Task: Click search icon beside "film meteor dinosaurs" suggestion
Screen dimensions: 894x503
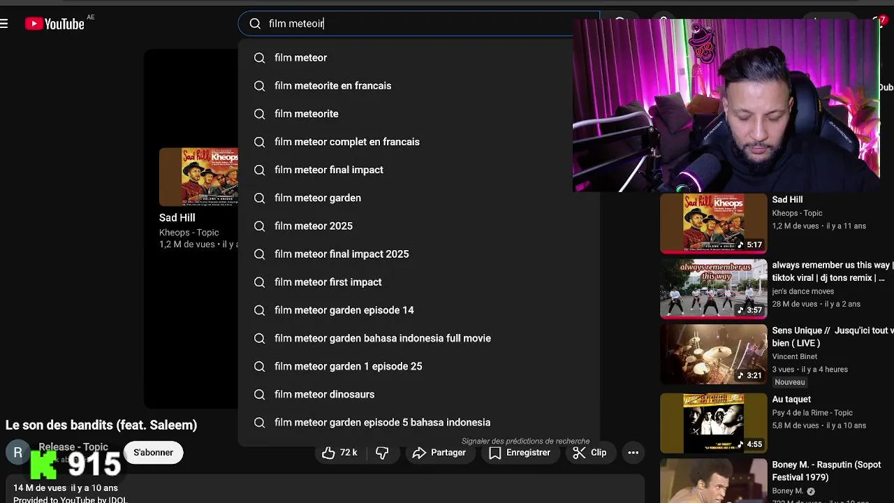Action: (x=259, y=394)
